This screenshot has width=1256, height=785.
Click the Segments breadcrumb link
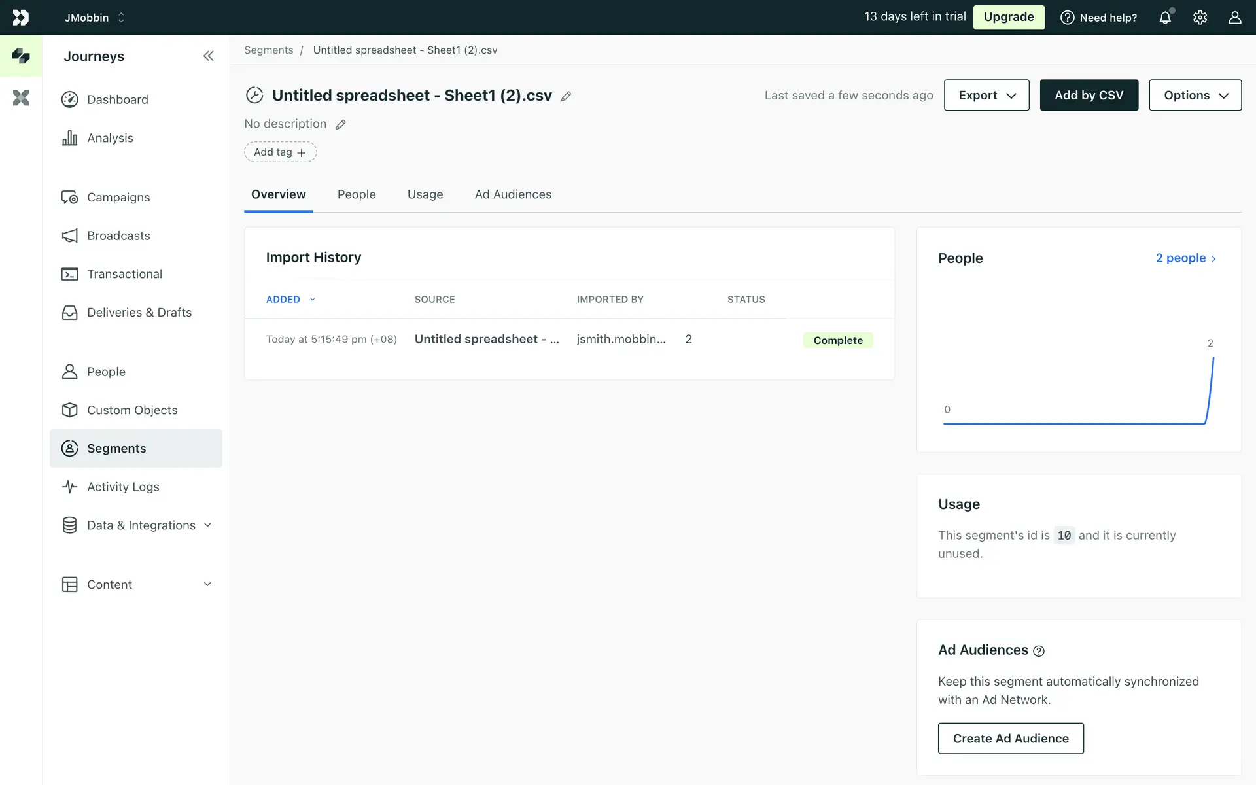point(268,50)
